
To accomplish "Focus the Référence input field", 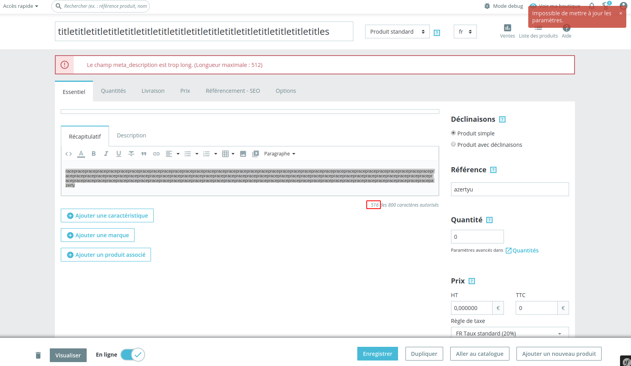I will click(510, 189).
